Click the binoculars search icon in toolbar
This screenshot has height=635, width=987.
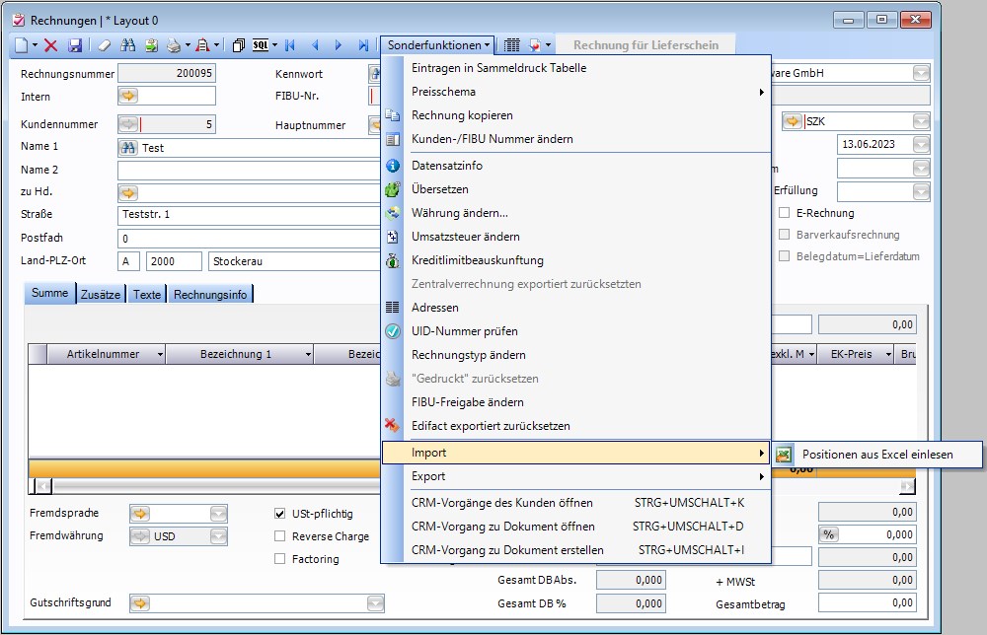(x=127, y=45)
